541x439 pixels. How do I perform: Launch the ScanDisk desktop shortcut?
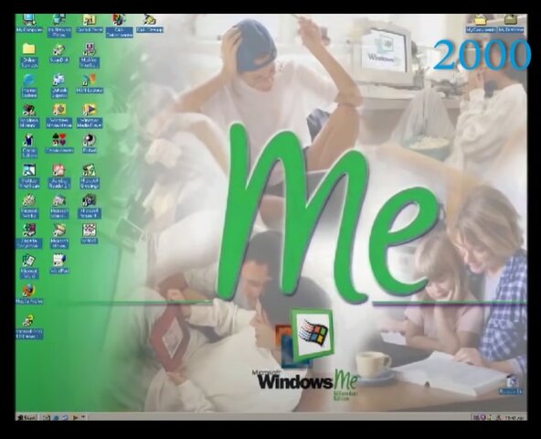(x=59, y=53)
